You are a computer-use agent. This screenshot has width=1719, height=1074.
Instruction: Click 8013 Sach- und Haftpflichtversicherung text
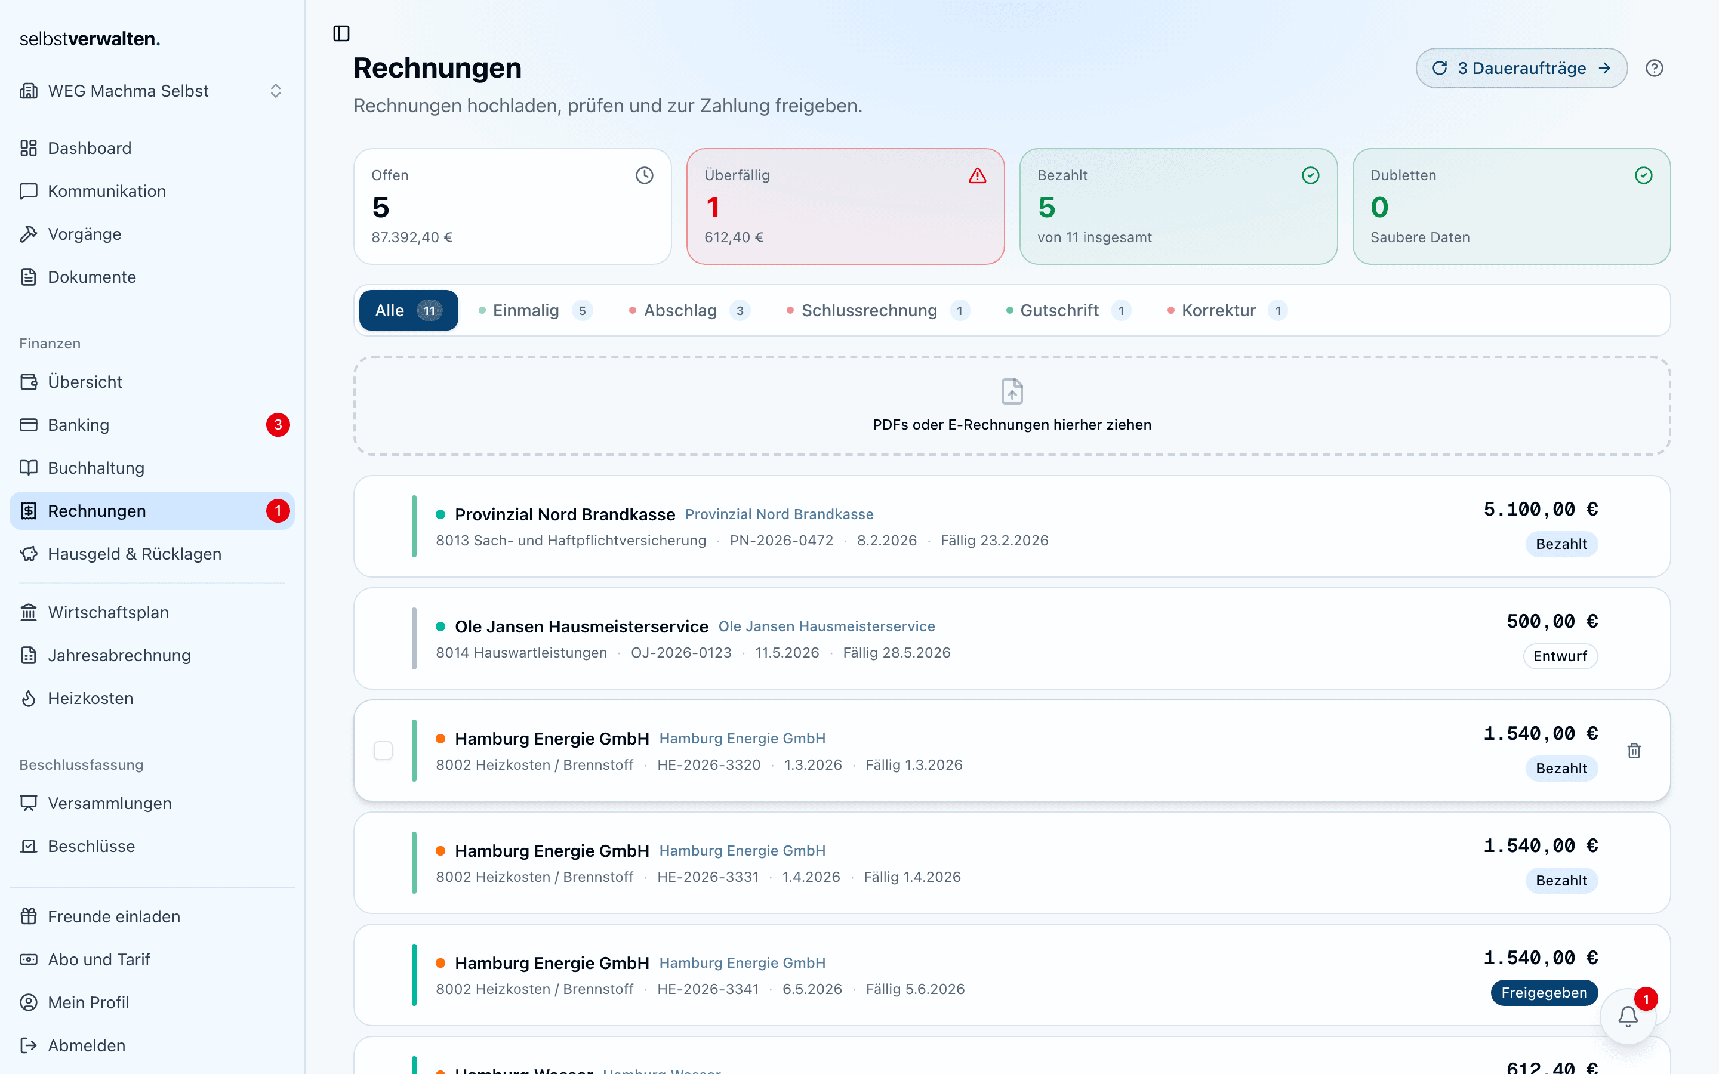(571, 541)
